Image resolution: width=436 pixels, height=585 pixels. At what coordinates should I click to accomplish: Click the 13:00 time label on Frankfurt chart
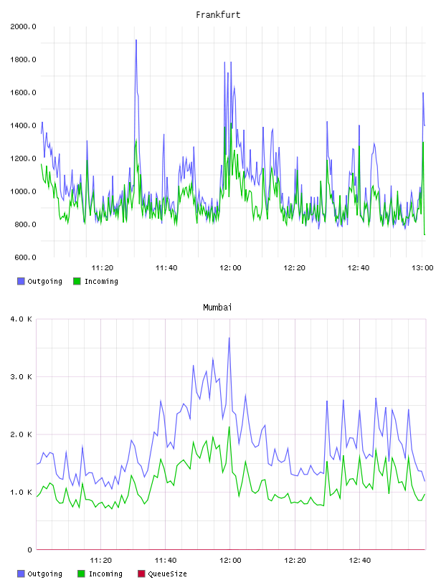click(x=422, y=268)
